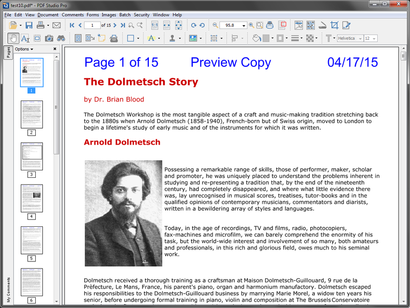The height and width of the screenshot is (308, 410).
Task: Select page 3 thumbnail
Action: (x=32, y=156)
